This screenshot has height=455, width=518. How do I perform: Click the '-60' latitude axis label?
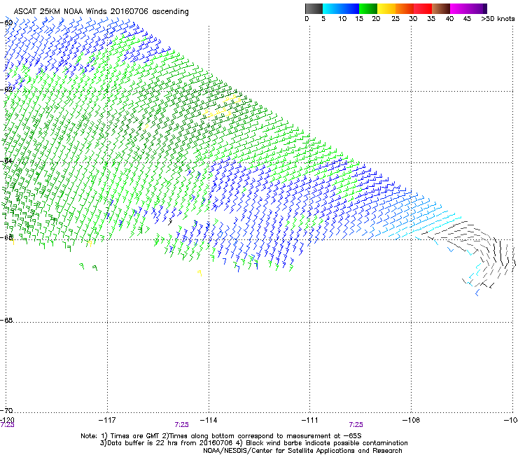pos(6,23)
